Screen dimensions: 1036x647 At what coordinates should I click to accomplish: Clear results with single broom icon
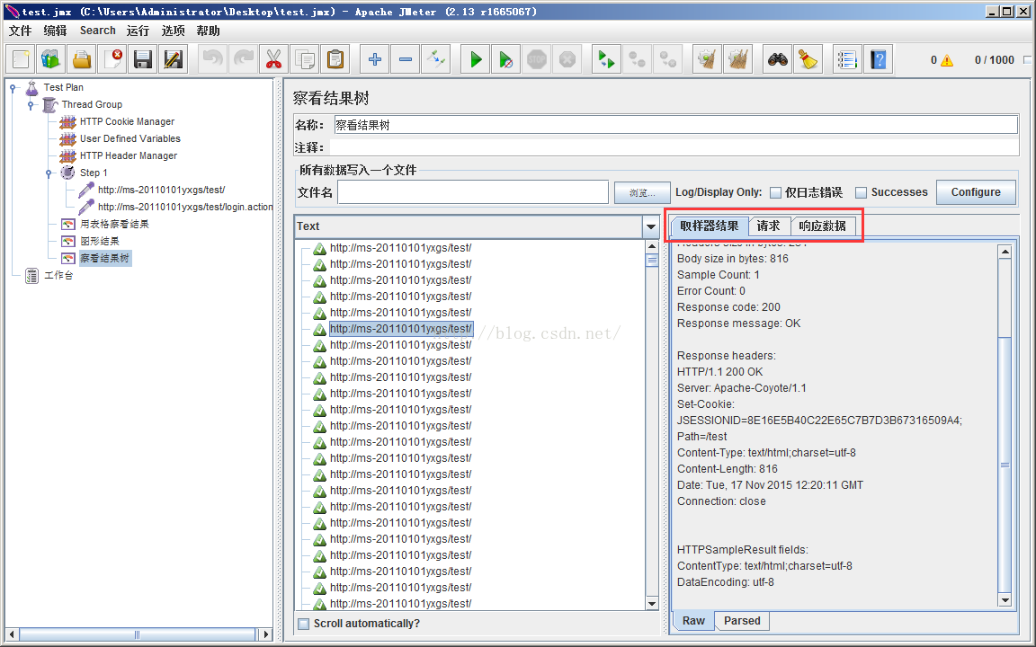707,59
